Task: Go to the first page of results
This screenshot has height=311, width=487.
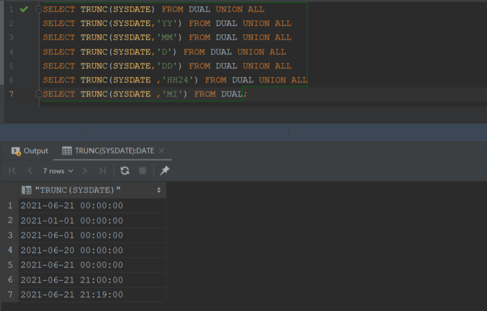Action: point(12,170)
